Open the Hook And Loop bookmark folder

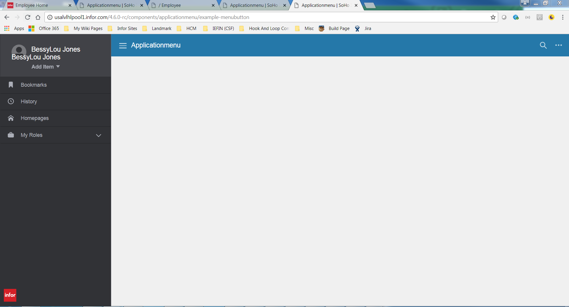(264, 29)
